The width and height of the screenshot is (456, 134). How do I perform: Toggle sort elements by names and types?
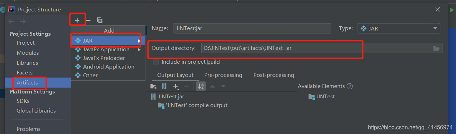pyautogui.click(x=201, y=86)
